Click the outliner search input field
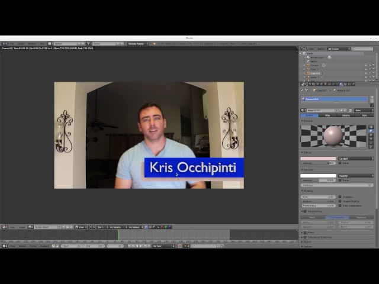Screen dimensions: 379x284 (362, 49)
